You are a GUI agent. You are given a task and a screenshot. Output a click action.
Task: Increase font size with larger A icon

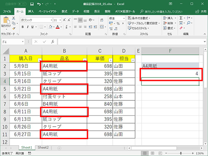(65, 20)
